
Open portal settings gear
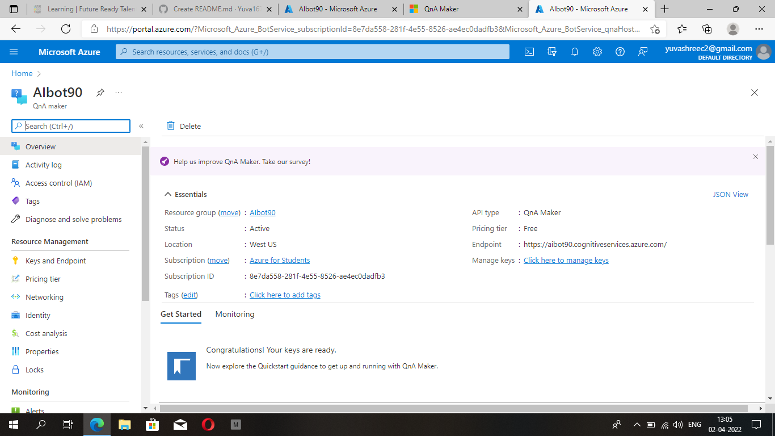597,52
